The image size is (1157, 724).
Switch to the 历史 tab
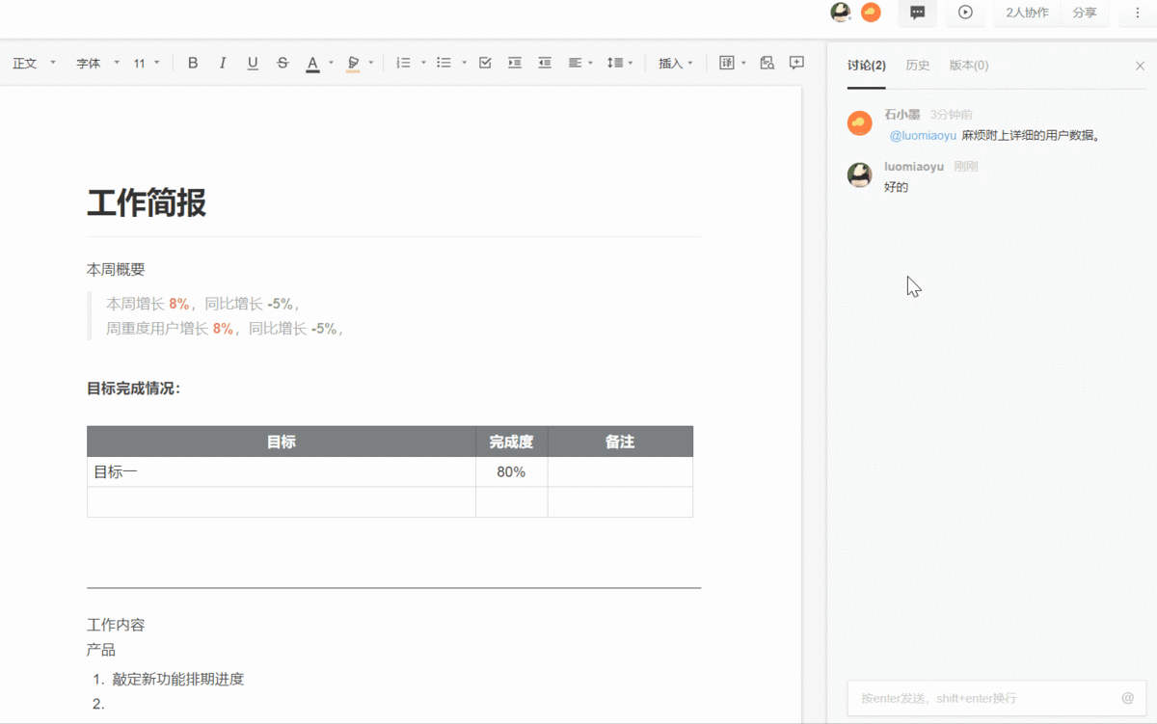pyautogui.click(x=918, y=66)
